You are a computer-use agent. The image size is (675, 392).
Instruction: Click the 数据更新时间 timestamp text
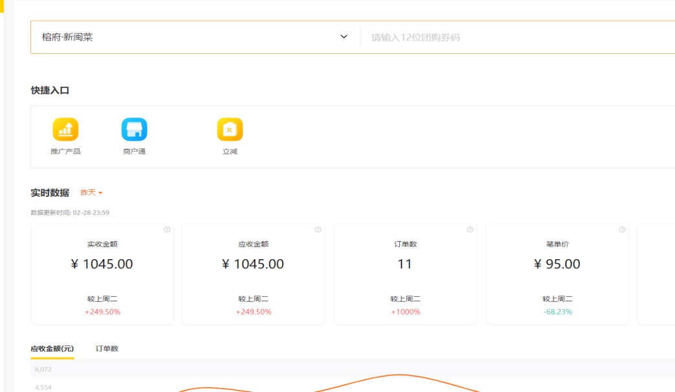tap(69, 213)
